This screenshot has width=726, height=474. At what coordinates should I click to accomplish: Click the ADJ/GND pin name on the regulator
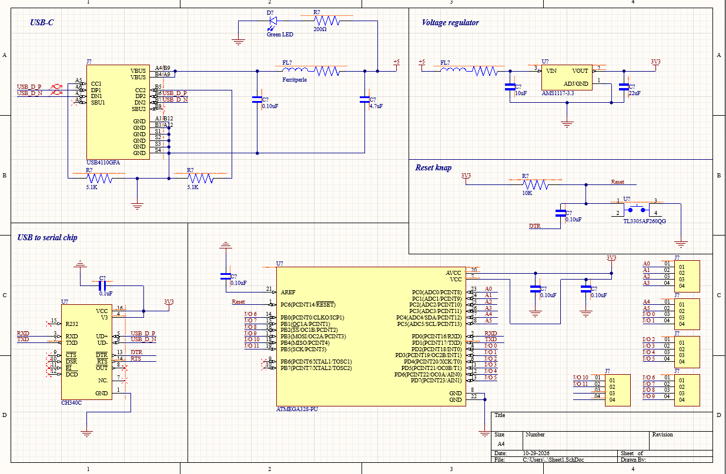[576, 83]
